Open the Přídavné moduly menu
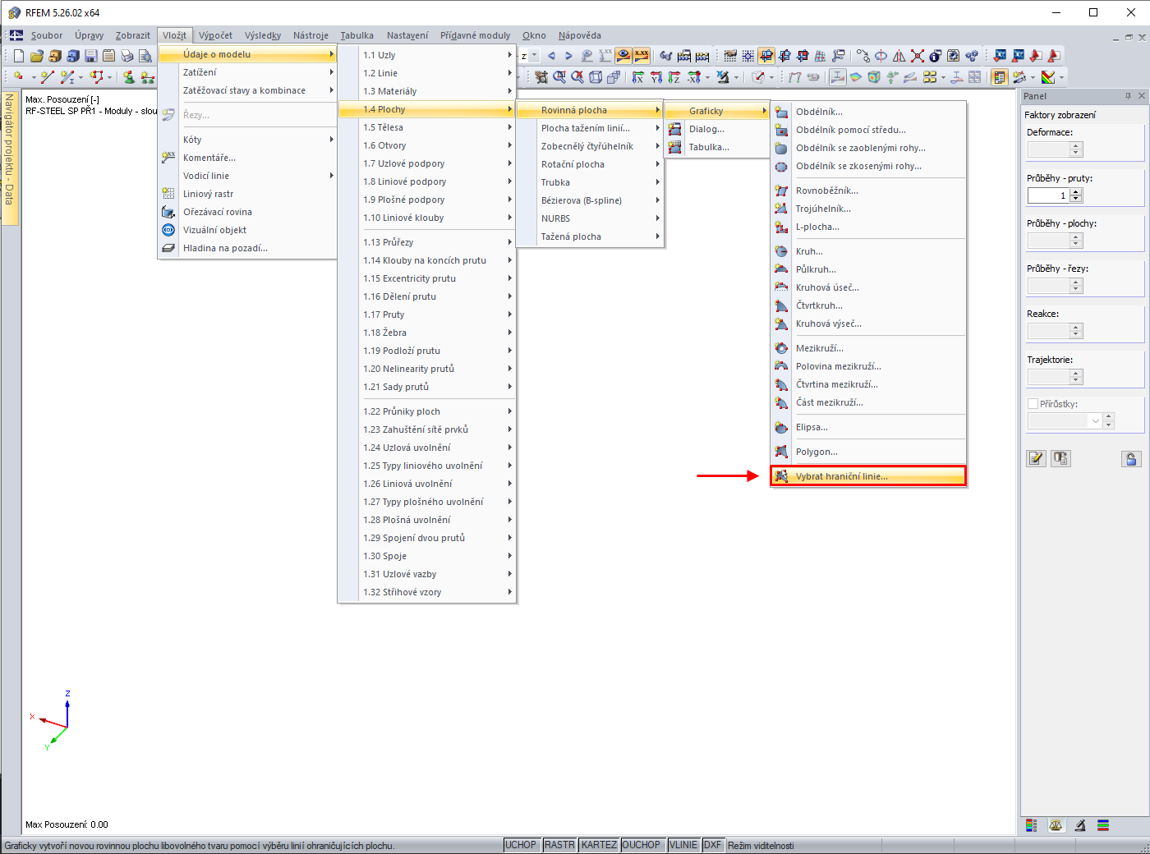 [x=475, y=35]
